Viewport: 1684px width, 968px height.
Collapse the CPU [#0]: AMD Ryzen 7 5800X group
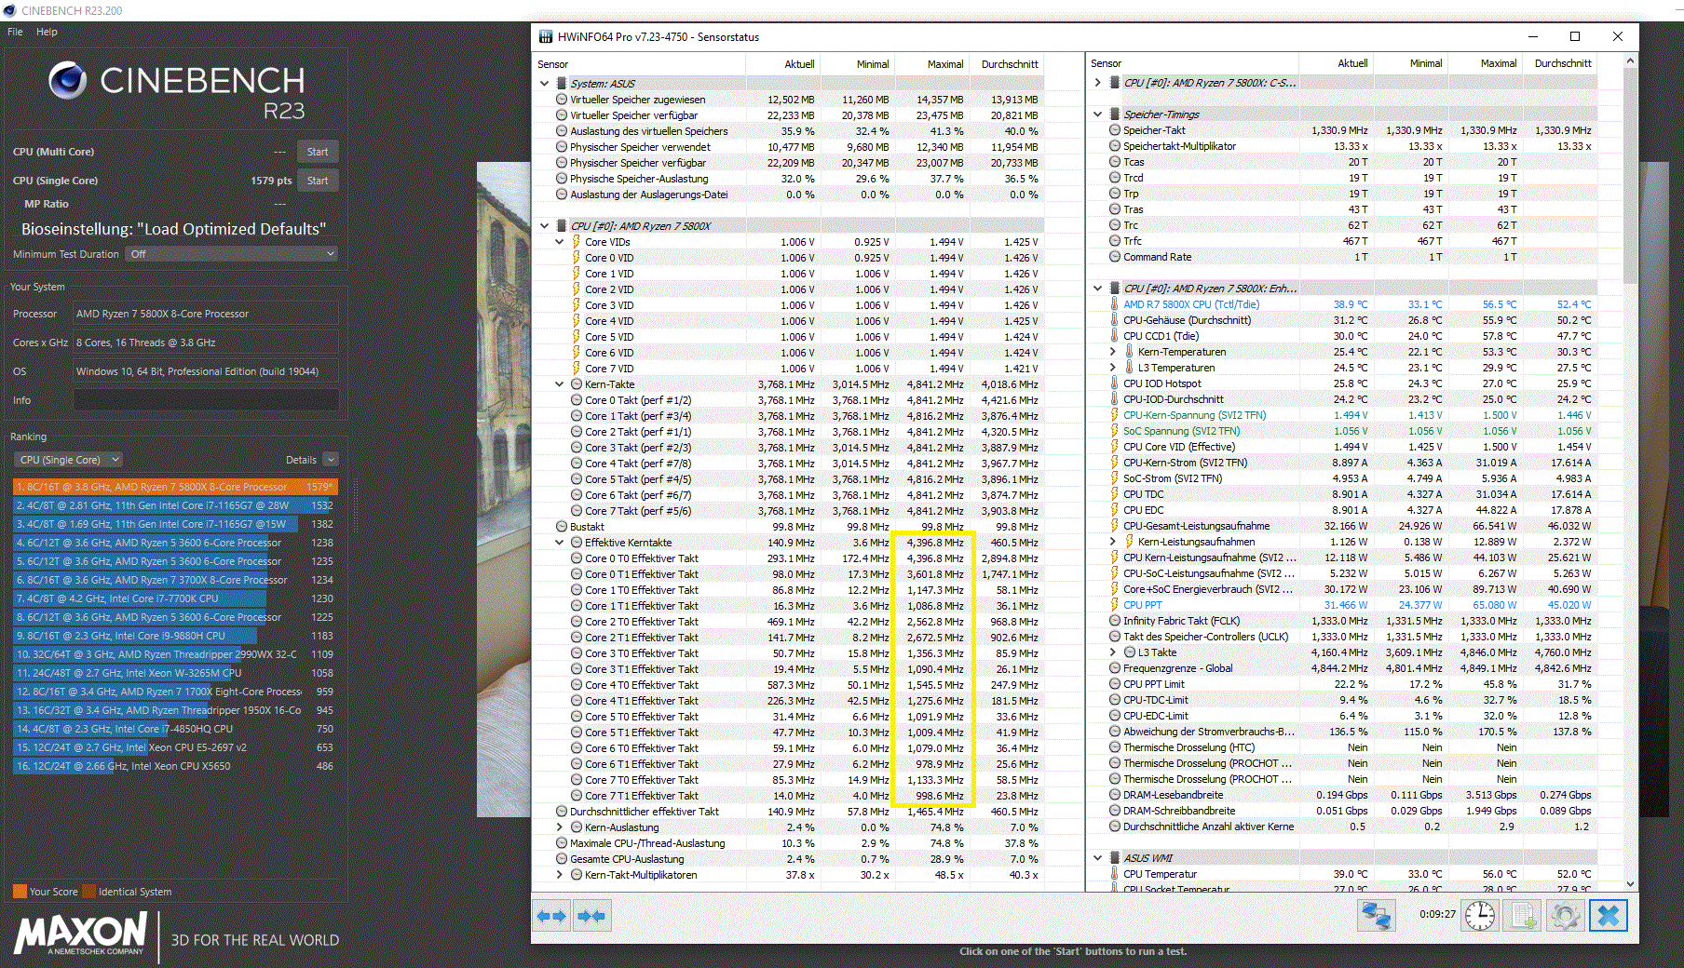(545, 226)
